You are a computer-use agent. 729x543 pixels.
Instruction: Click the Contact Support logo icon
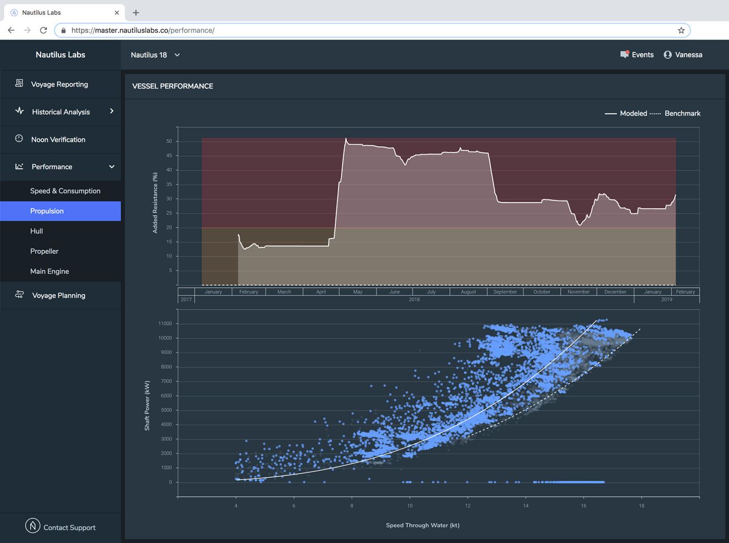click(x=33, y=526)
